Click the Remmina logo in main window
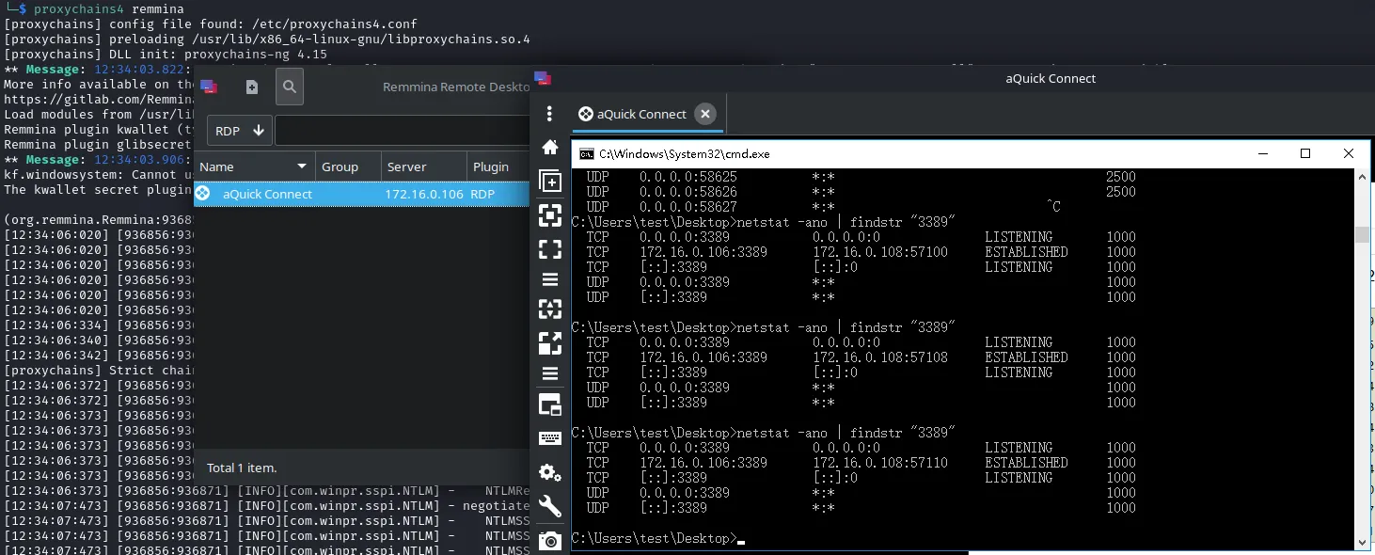Image resolution: width=1375 pixels, height=555 pixels. (209, 87)
